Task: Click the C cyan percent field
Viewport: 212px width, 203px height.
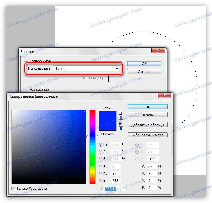Action: (x=152, y=167)
